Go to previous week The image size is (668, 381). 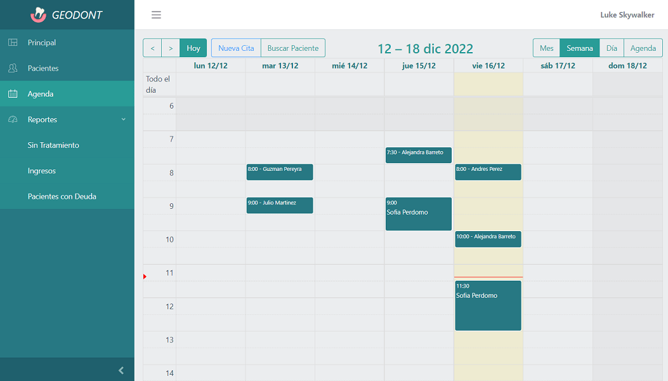(x=152, y=48)
